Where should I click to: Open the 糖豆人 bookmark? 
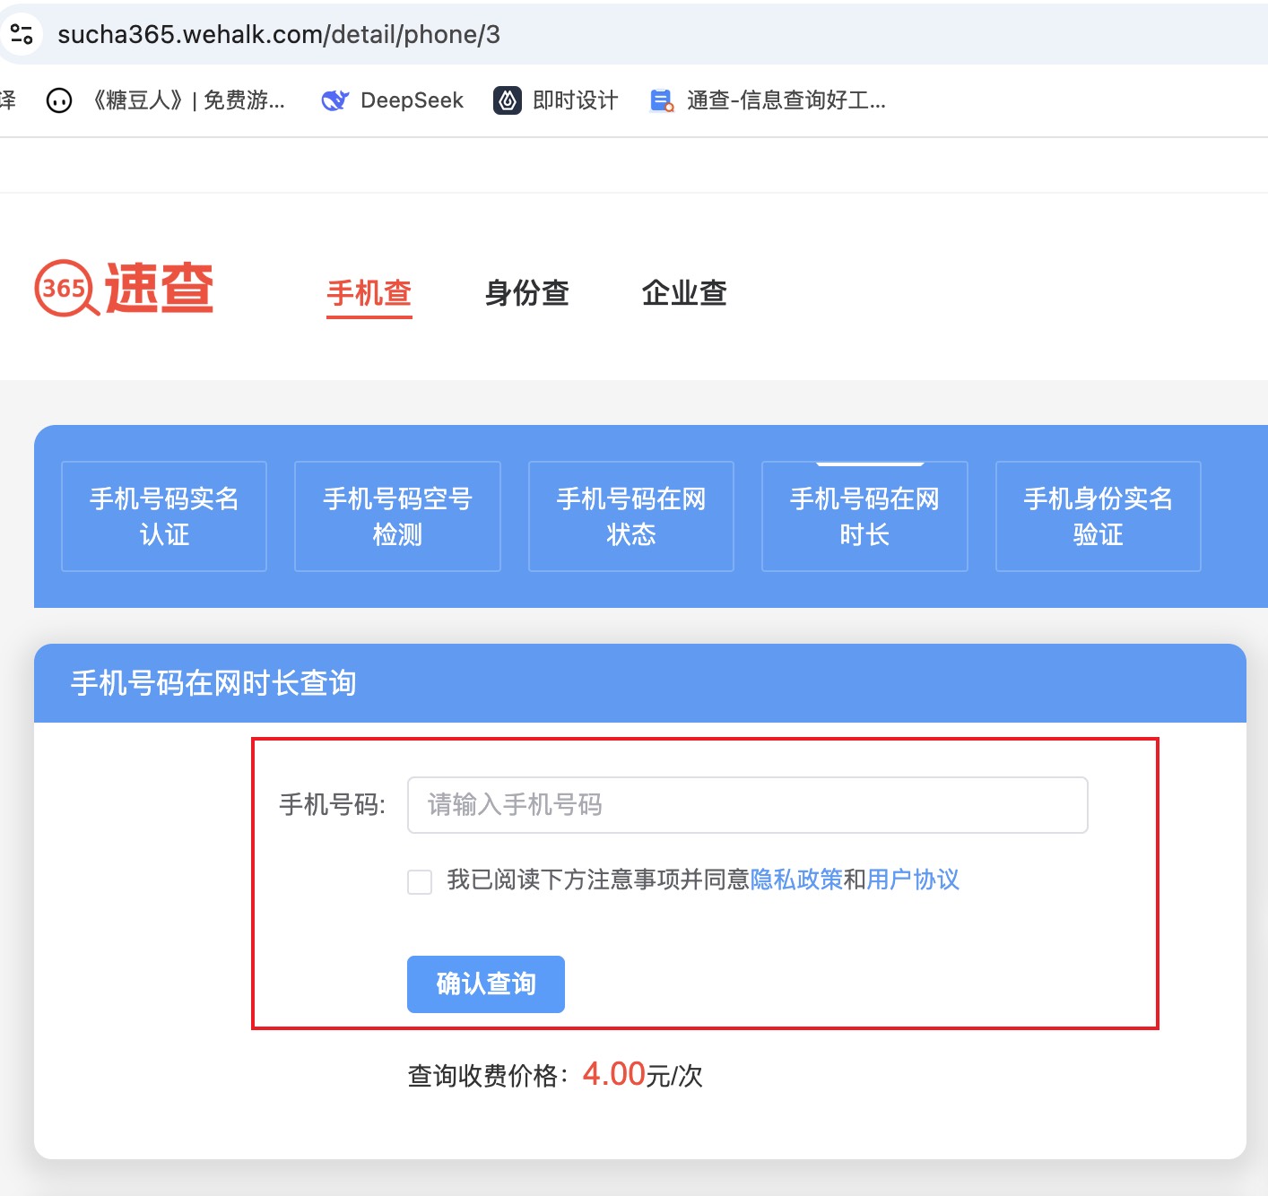click(x=167, y=100)
